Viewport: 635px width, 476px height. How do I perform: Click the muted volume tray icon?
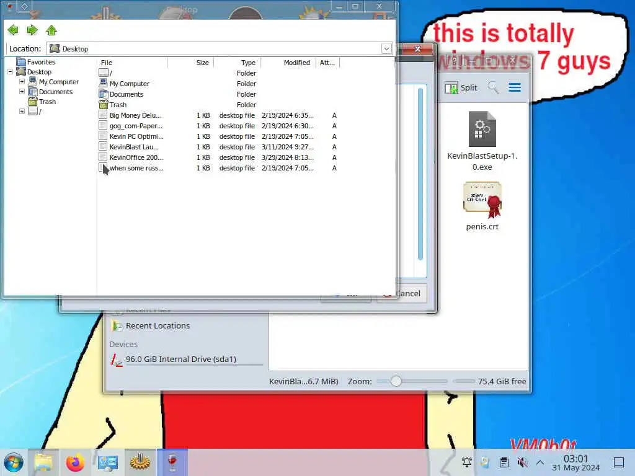point(522,462)
